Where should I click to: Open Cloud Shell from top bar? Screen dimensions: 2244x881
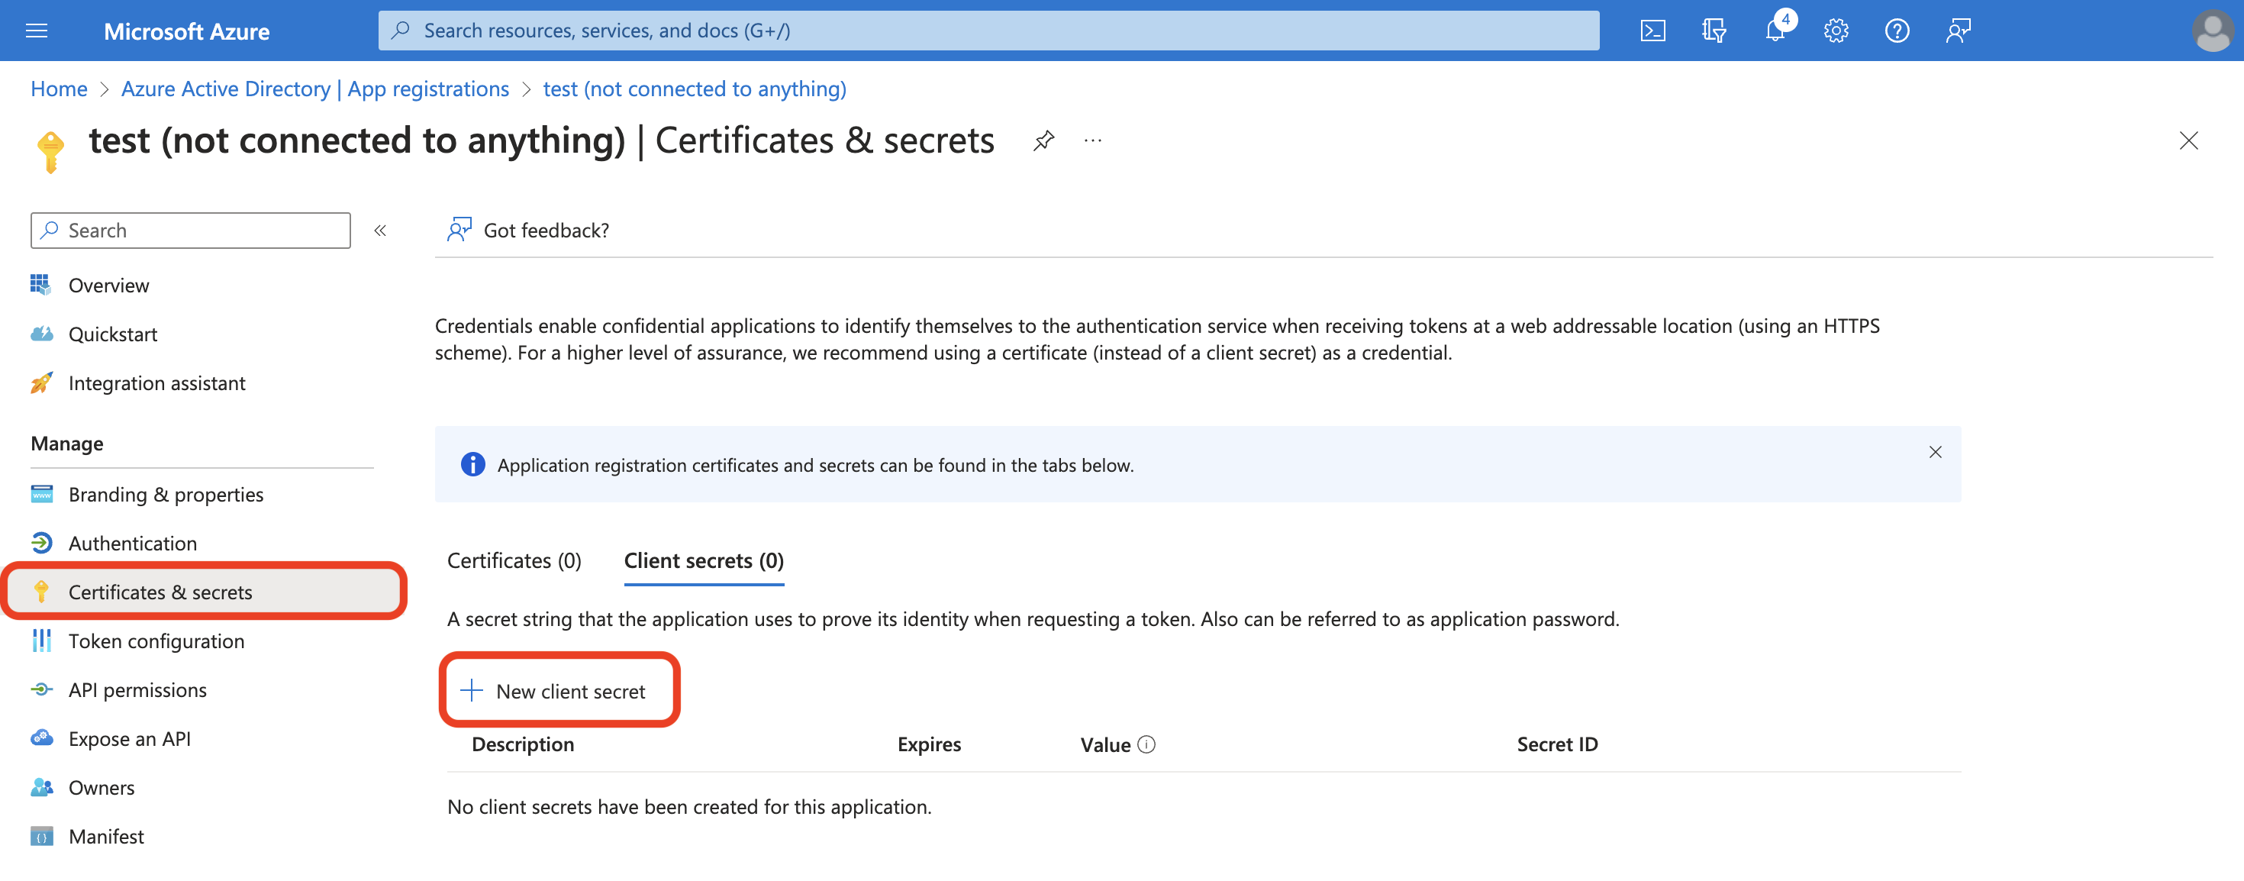(1652, 31)
